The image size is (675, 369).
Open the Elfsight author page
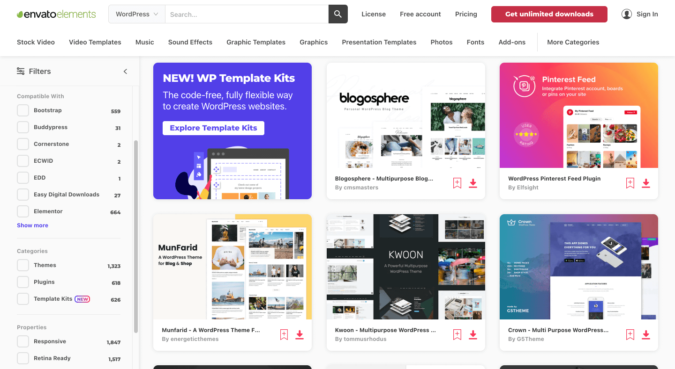528,188
